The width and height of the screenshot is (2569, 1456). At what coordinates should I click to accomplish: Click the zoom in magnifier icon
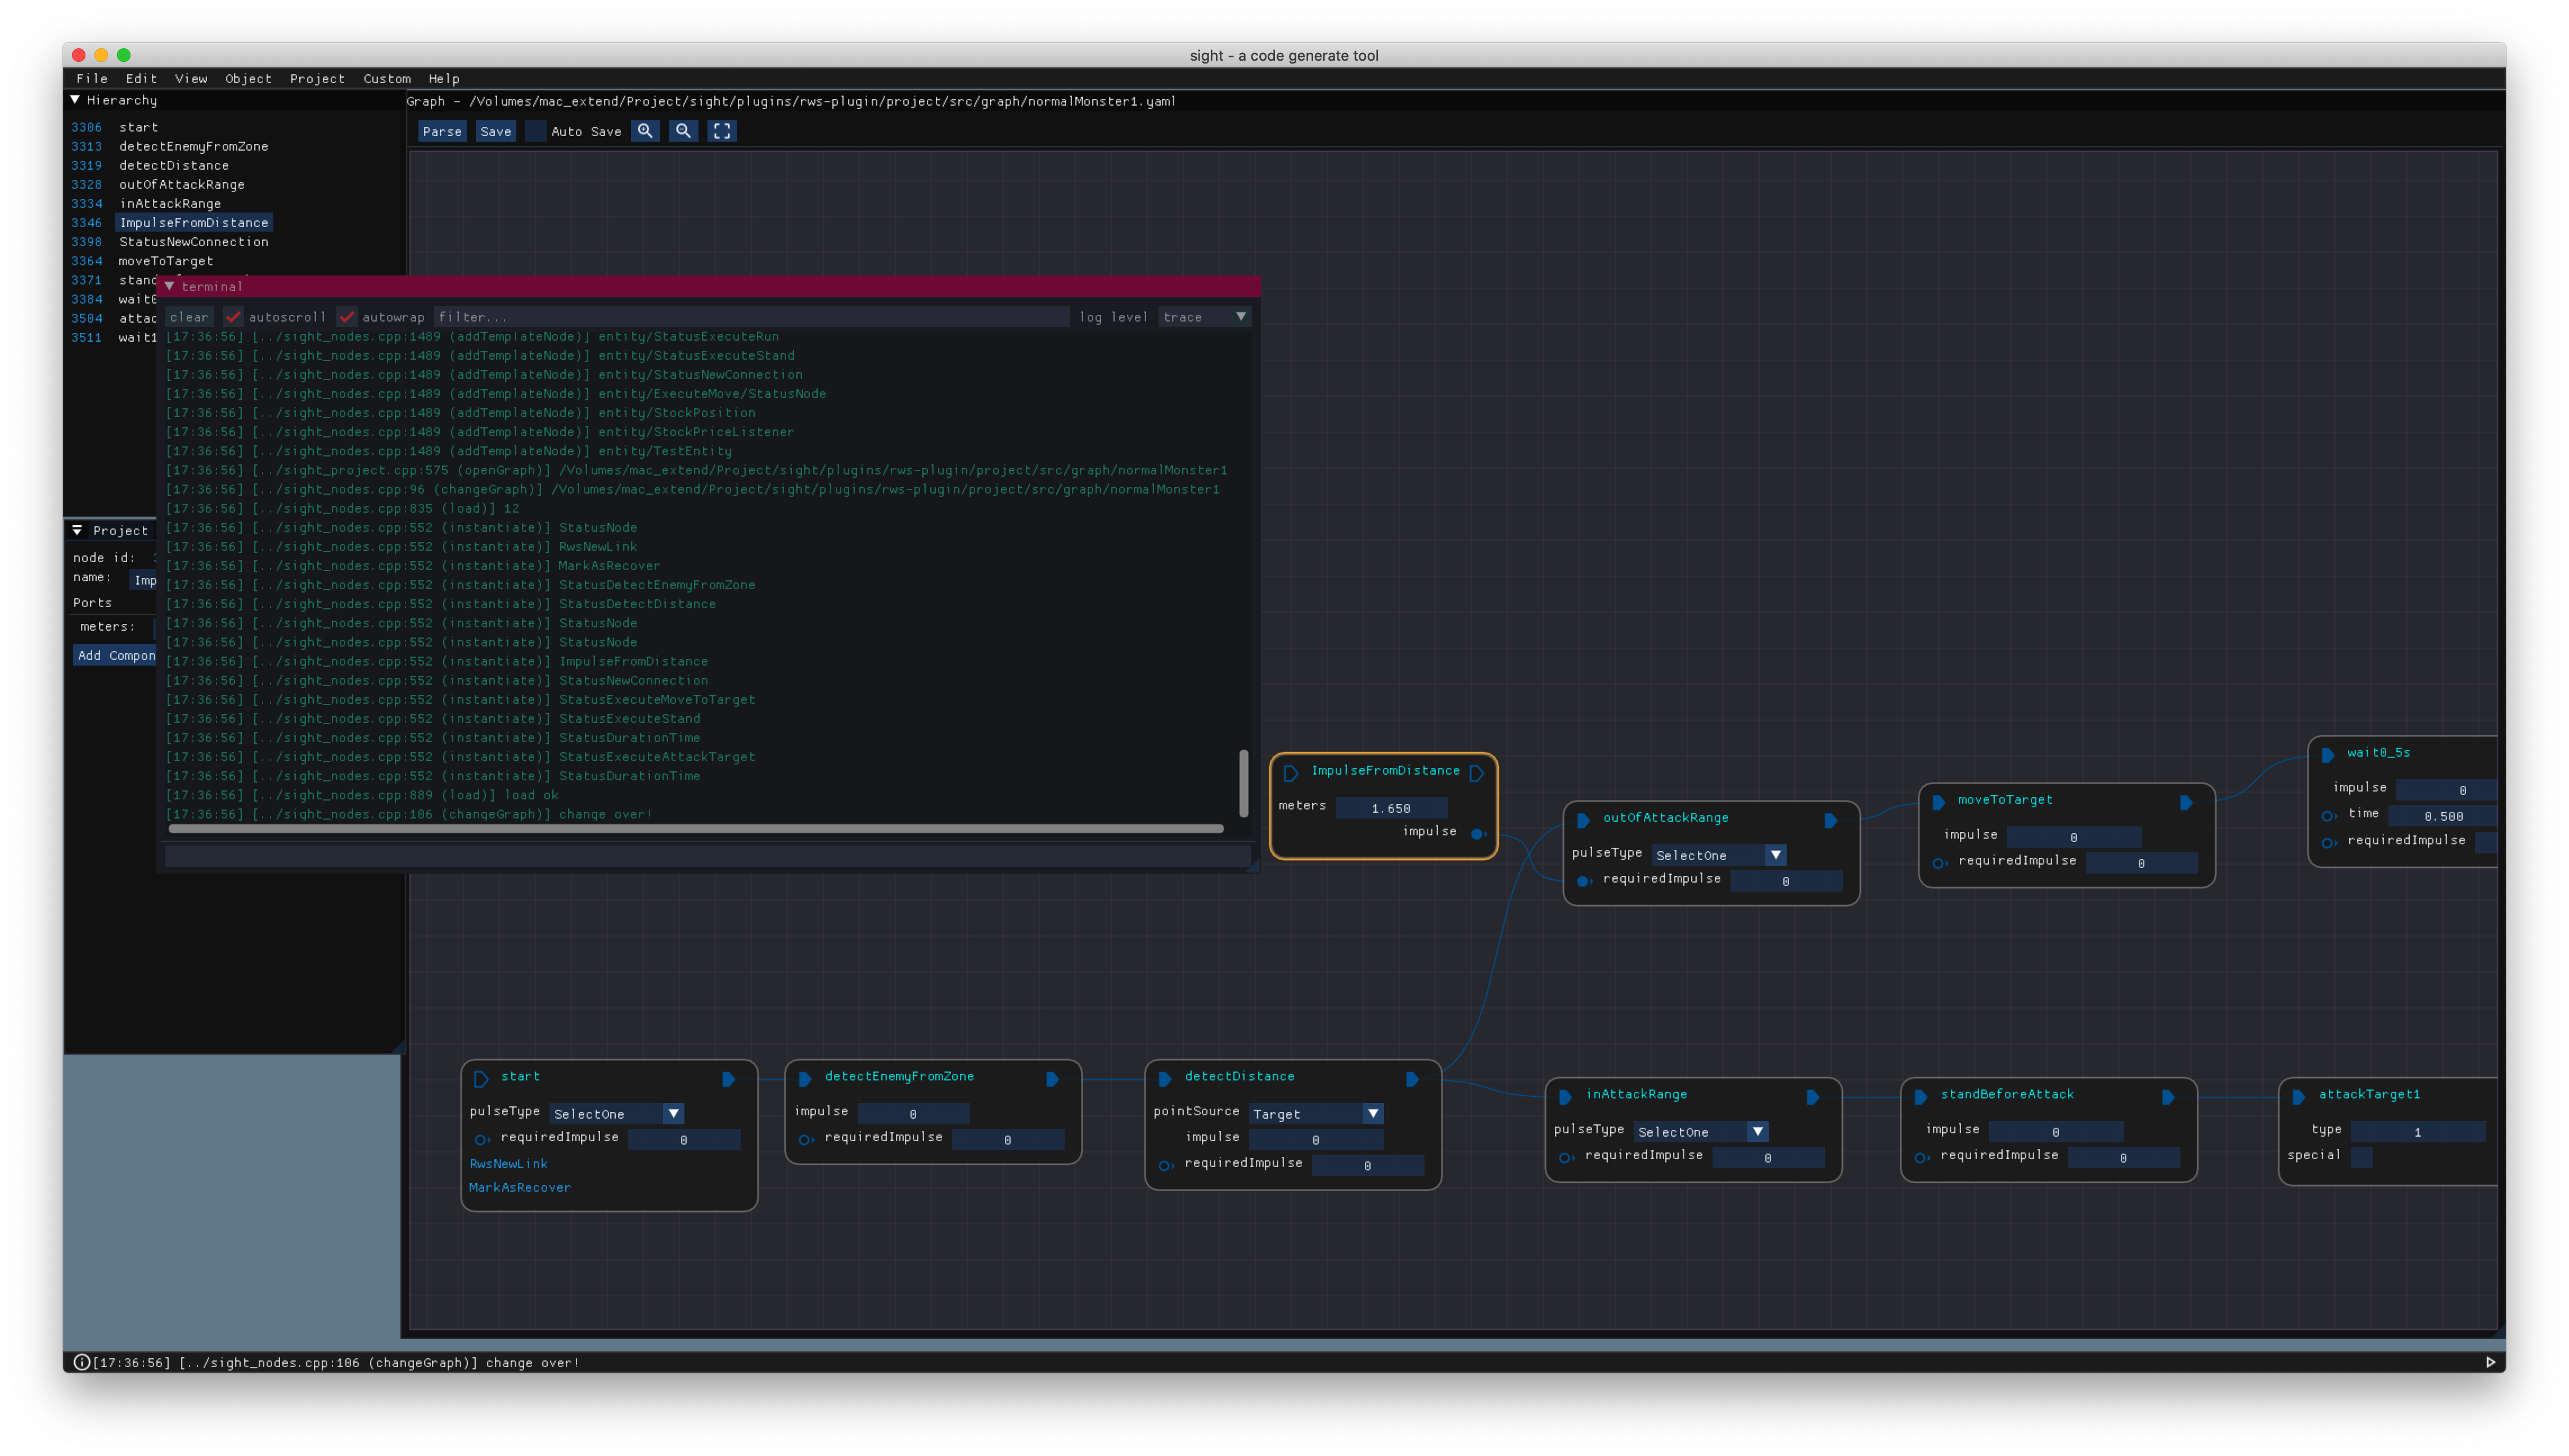pos(645,131)
